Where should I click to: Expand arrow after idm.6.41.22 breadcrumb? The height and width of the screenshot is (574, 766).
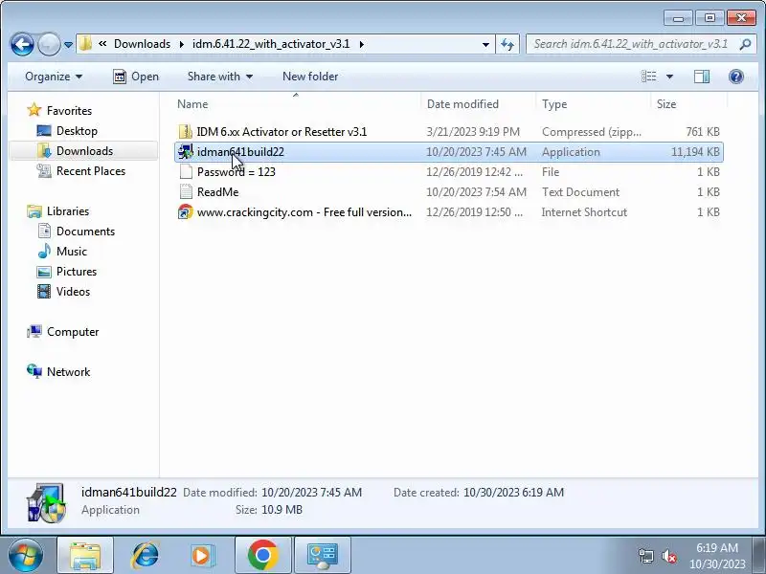click(362, 44)
